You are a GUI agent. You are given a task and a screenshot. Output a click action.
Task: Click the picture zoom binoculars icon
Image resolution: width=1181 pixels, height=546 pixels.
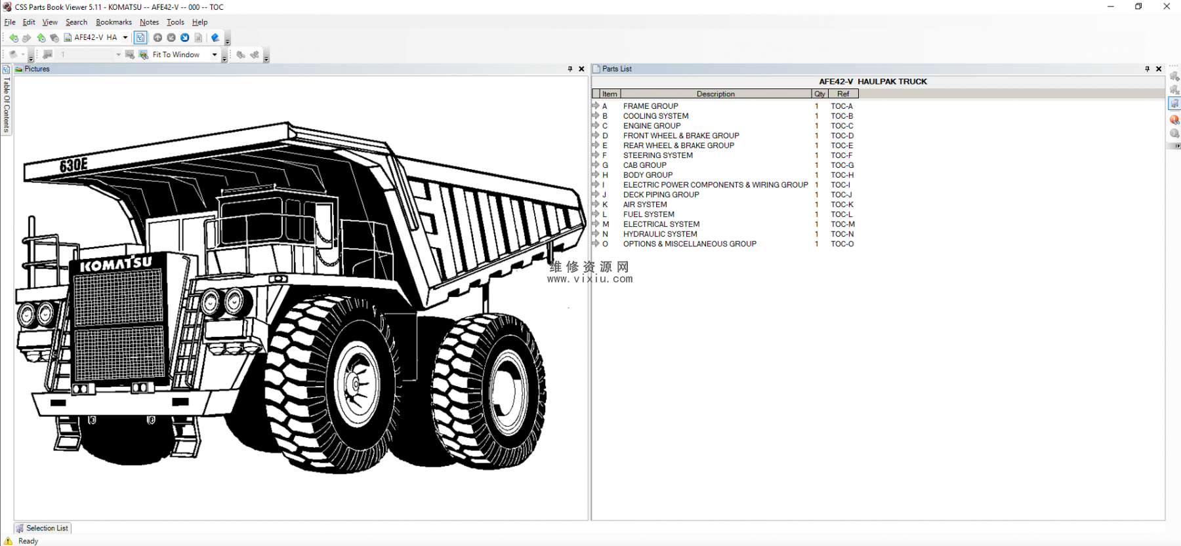[x=144, y=55]
